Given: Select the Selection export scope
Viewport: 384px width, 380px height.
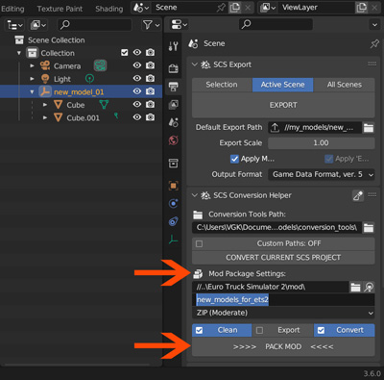Looking at the screenshot, I should [222, 85].
